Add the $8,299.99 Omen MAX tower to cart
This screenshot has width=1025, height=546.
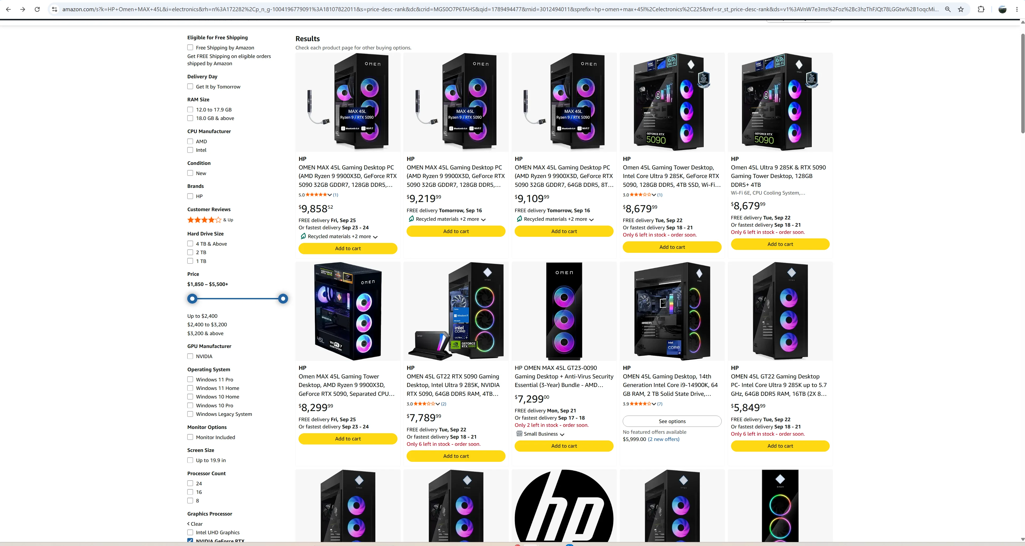(348, 439)
